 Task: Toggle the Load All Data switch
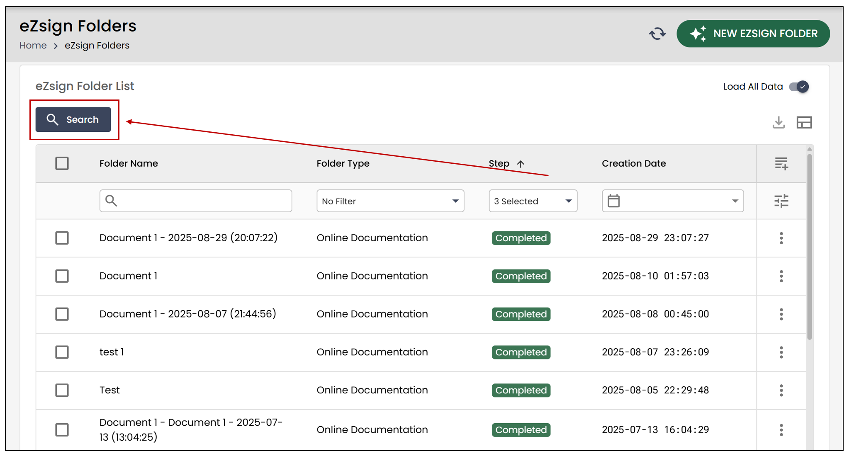(x=799, y=87)
